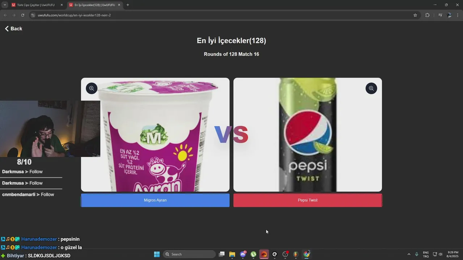This screenshot has height=260, width=463.
Task: Open Epic Games Launcher from the taskbar
Action: tap(275, 254)
